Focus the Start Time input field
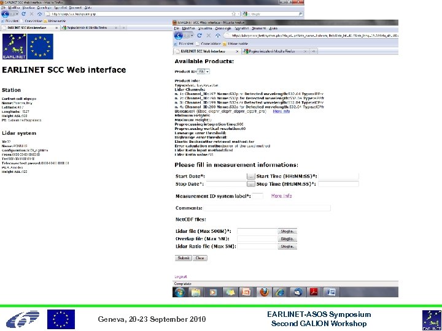The width and height of the screenshot is (442, 331). point(338,177)
